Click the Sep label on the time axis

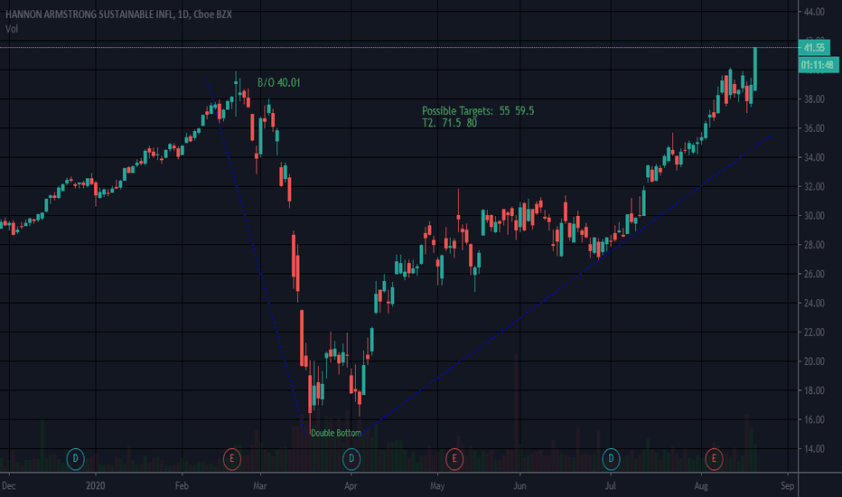point(787,486)
